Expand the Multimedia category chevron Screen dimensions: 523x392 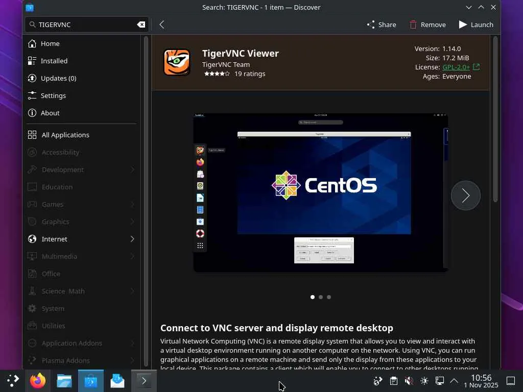tap(132, 256)
